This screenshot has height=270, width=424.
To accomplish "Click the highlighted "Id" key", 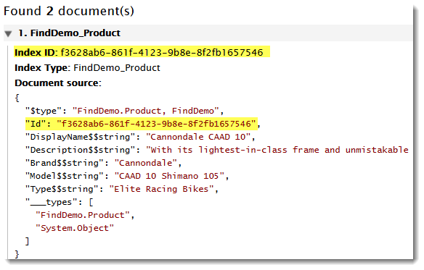I will 36,124.
